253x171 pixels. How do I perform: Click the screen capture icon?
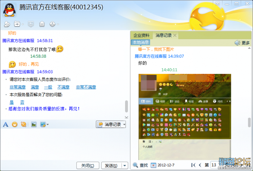[x=43, y=124]
